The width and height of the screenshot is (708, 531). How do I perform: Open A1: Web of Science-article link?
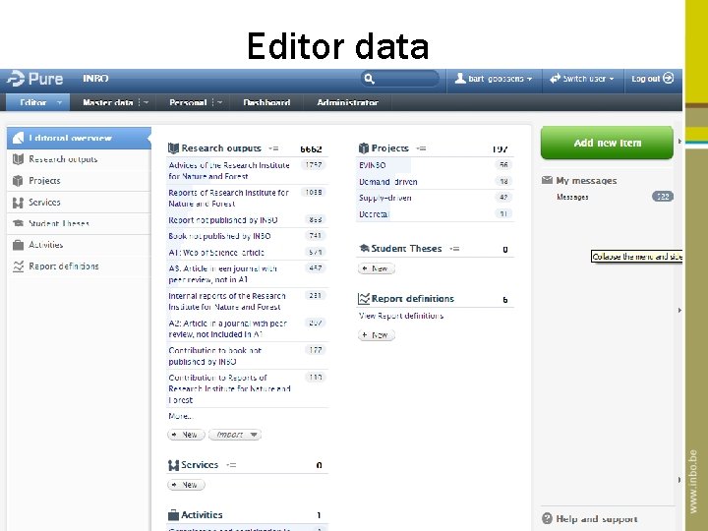(x=216, y=253)
